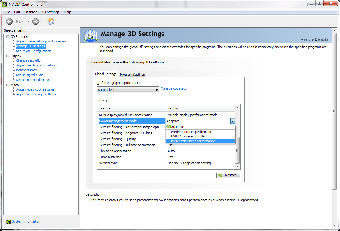Choose Prefer consistent performance option
The height and width of the screenshot is (231, 340).
[200, 141]
